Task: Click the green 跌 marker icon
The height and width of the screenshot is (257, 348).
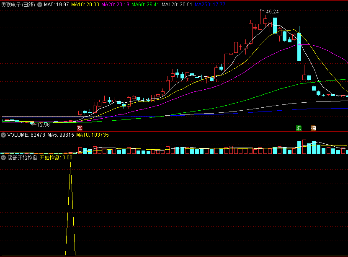Action: 299,128
